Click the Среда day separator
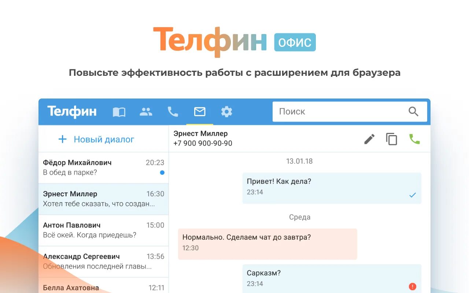Image resolution: width=469 pixels, height=293 pixels. click(x=299, y=217)
